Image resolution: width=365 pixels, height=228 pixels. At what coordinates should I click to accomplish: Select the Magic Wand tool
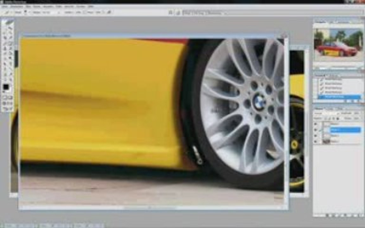10,33
